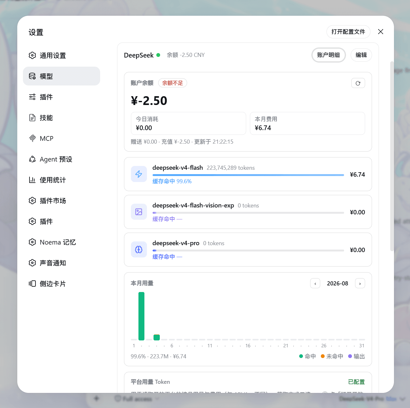
Task: Open 插件市场 in the sidebar
Action: pyautogui.click(x=62, y=201)
